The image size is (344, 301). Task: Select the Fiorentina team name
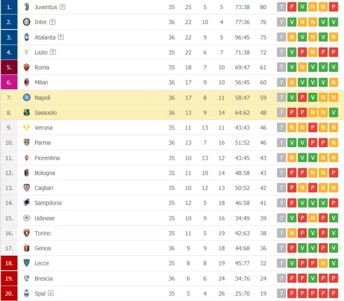46,158
